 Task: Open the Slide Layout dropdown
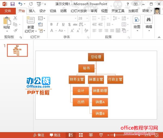pos(42,18)
